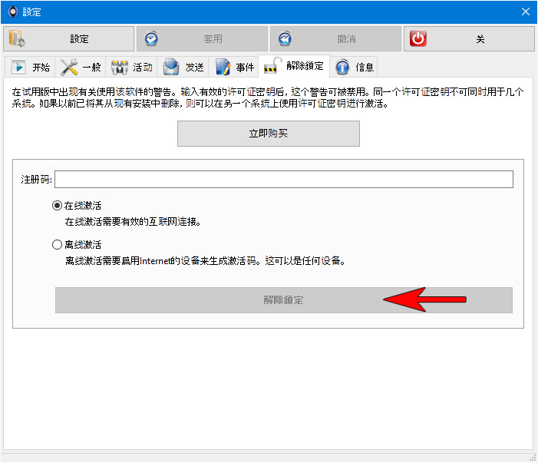Click the 立即购买 button
Image resolution: width=538 pixels, height=463 pixels.
(x=269, y=134)
